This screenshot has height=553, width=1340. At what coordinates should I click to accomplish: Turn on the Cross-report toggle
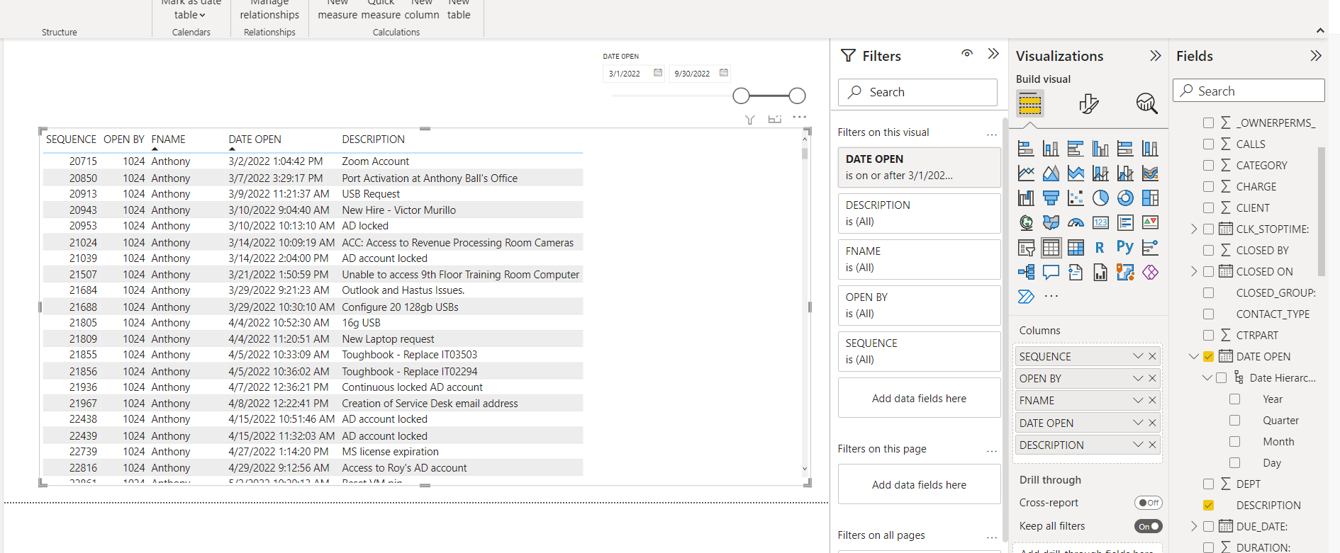(1149, 503)
